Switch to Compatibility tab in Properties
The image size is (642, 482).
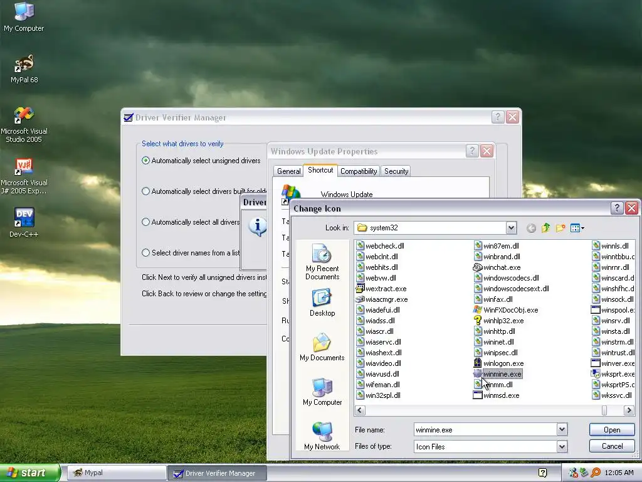[x=359, y=171]
